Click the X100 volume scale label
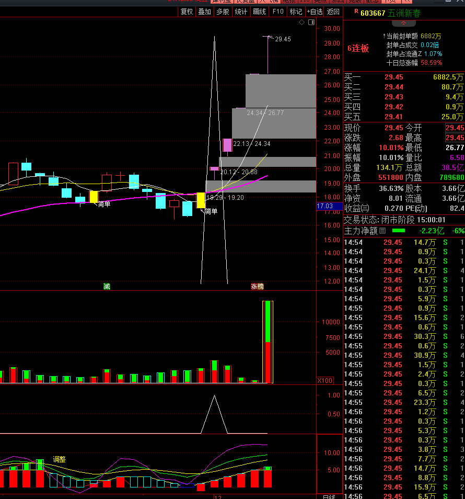The image size is (465, 499). [x=325, y=381]
